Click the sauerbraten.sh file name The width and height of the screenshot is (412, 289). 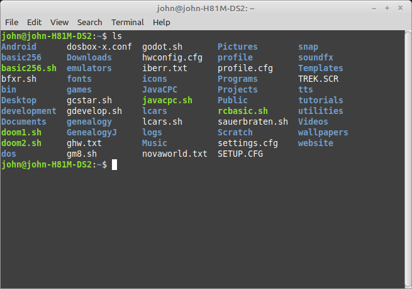click(252, 122)
